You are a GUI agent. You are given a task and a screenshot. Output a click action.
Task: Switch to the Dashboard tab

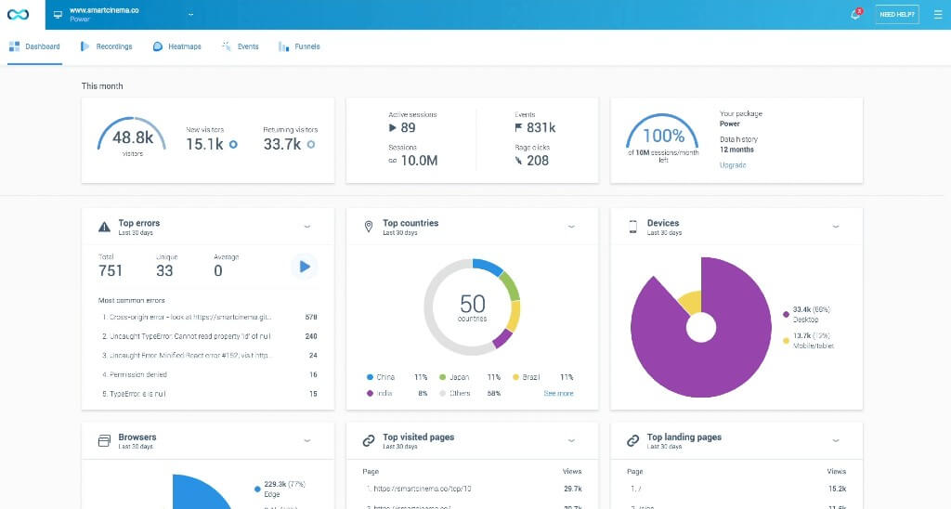point(34,46)
